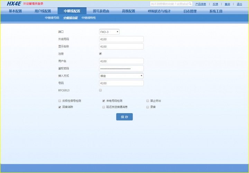Open the 系统工具 tab

(x=216, y=11)
